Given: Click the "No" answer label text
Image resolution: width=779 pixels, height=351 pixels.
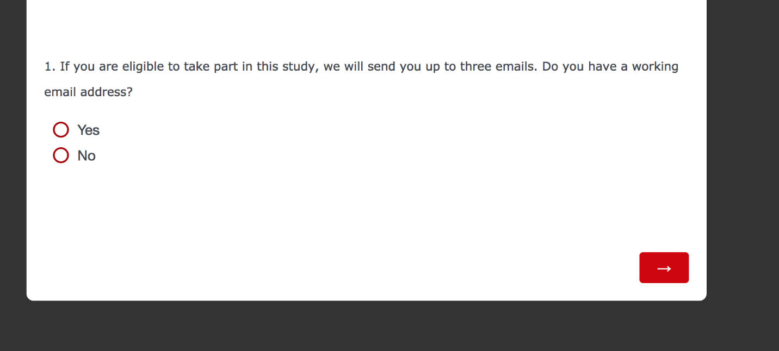Looking at the screenshot, I should [x=86, y=156].
